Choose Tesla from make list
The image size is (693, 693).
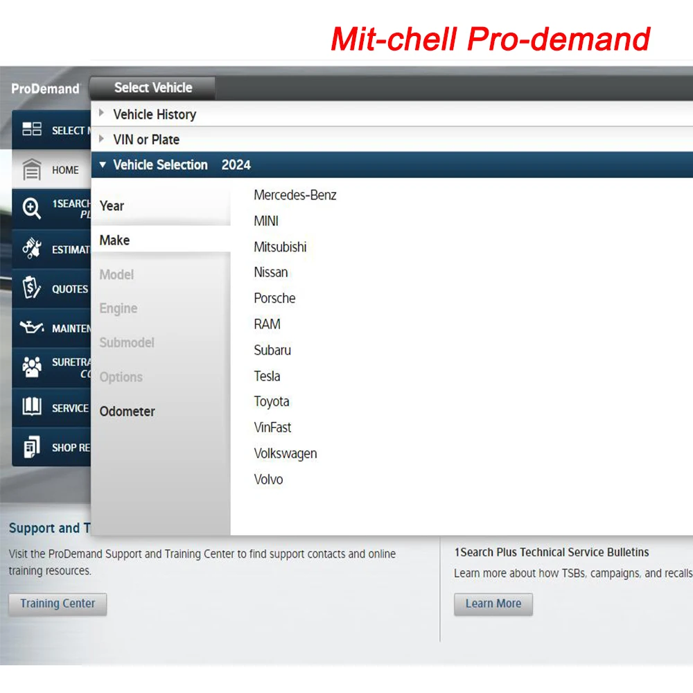(267, 376)
